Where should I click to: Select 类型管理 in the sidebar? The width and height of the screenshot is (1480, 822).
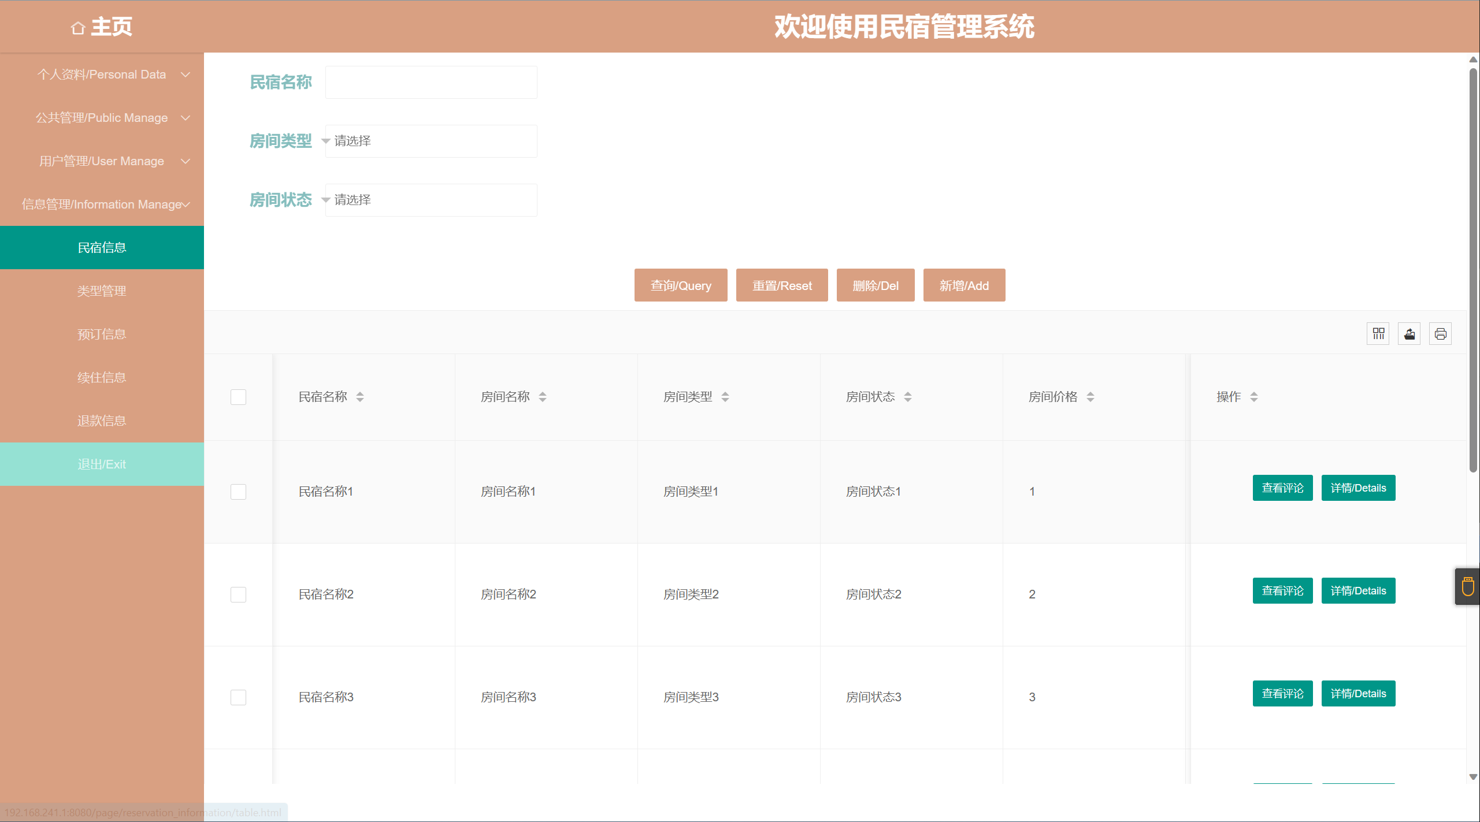102,291
